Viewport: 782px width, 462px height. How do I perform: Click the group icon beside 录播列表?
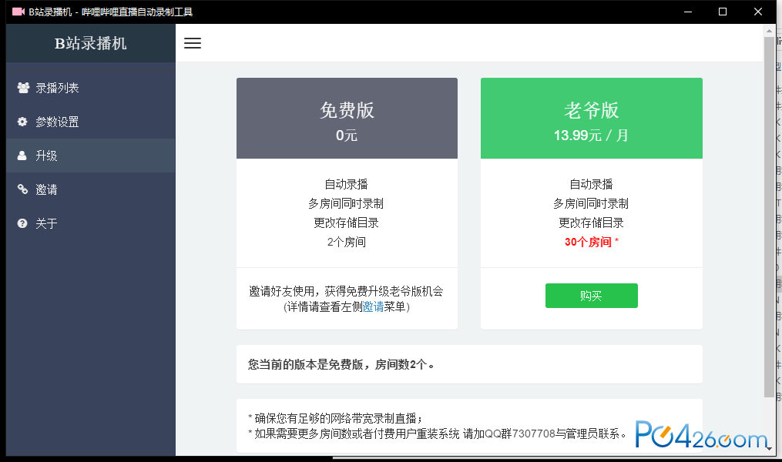point(23,88)
